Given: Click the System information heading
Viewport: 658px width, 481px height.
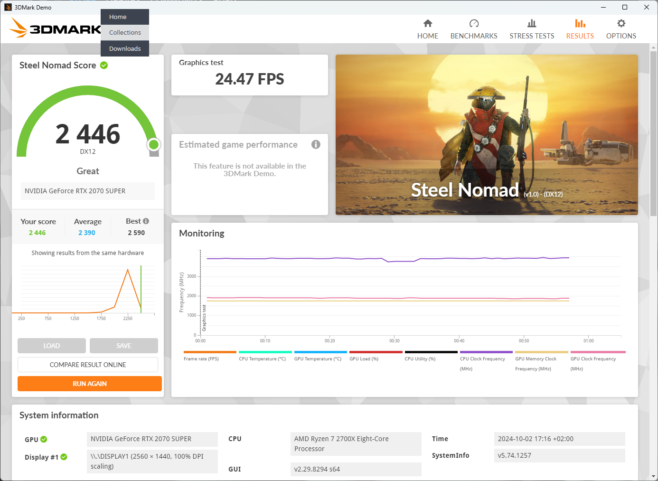Looking at the screenshot, I should click(59, 415).
